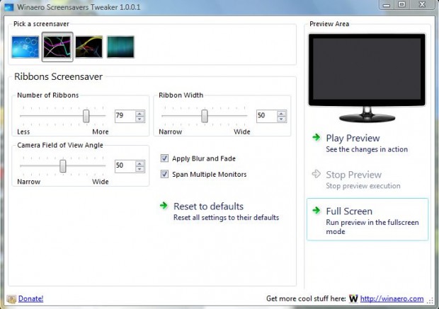Select the Bubbles screensaver thumbnail

click(x=25, y=47)
